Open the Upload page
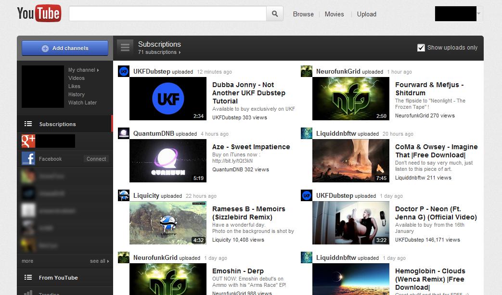 [x=367, y=14]
